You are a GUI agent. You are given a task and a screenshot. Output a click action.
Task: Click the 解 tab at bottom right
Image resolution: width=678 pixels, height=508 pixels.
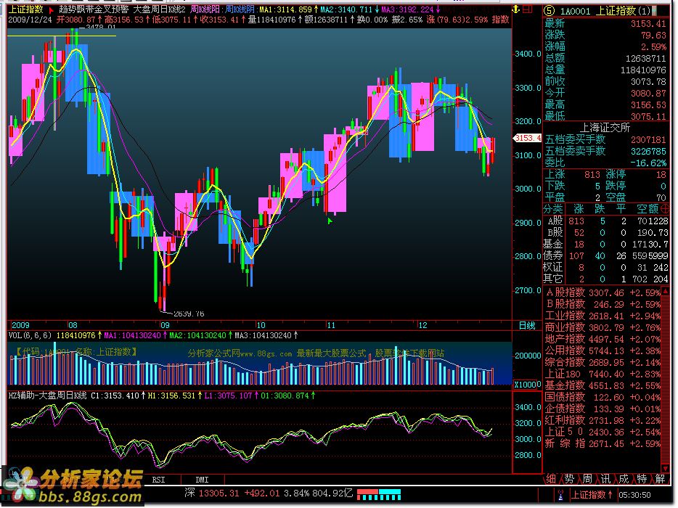click(x=659, y=480)
